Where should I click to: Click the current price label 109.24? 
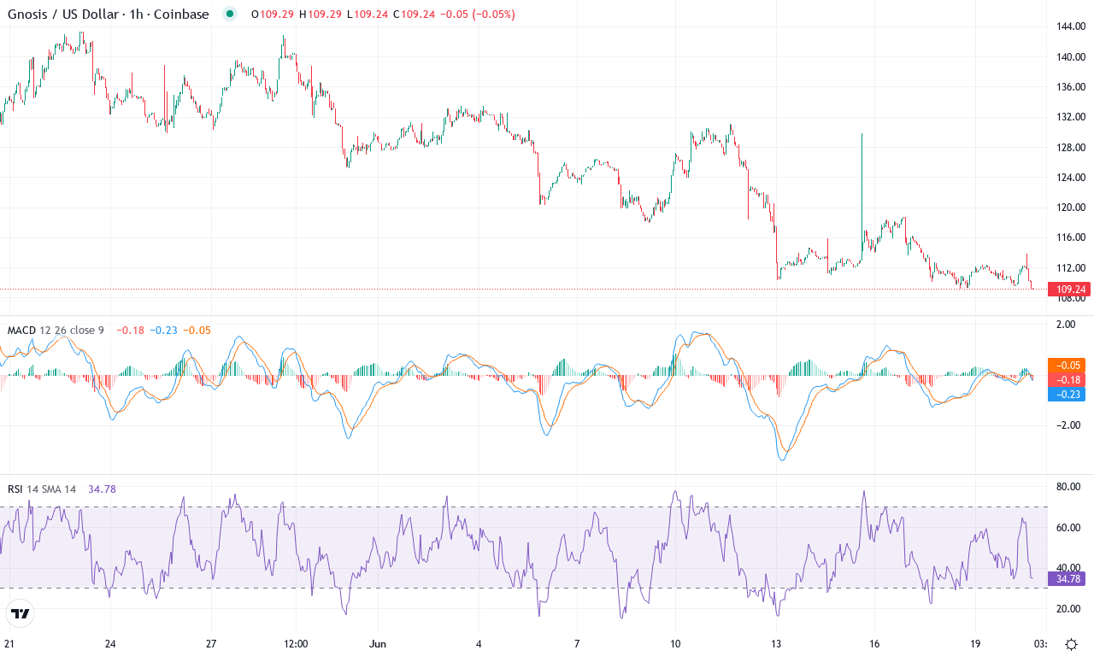1070,290
